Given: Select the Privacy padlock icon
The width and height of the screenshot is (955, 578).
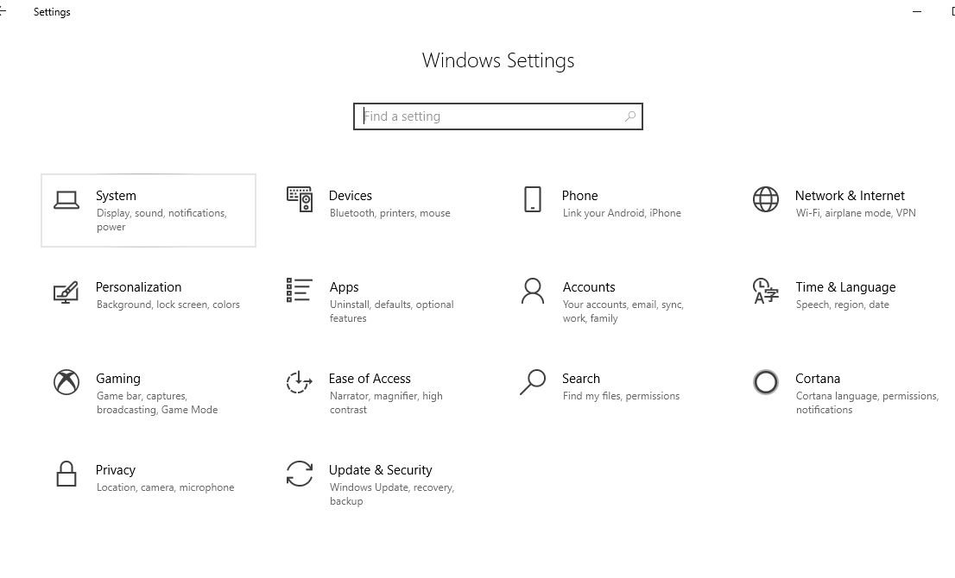Looking at the screenshot, I should [66, 474].
